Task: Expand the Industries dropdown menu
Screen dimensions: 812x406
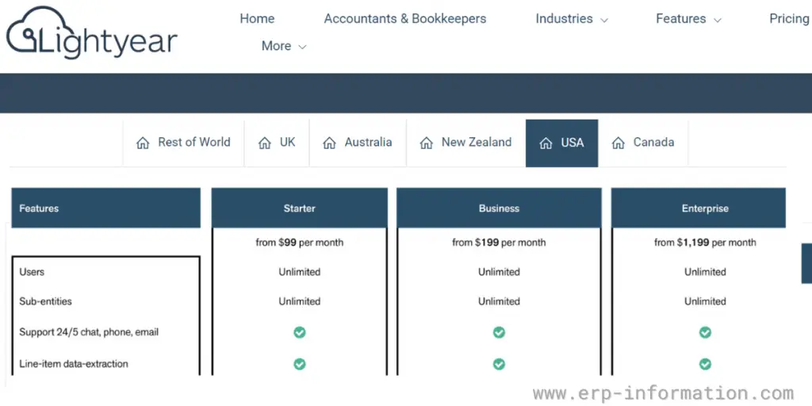Action: (x=572, y=19)
